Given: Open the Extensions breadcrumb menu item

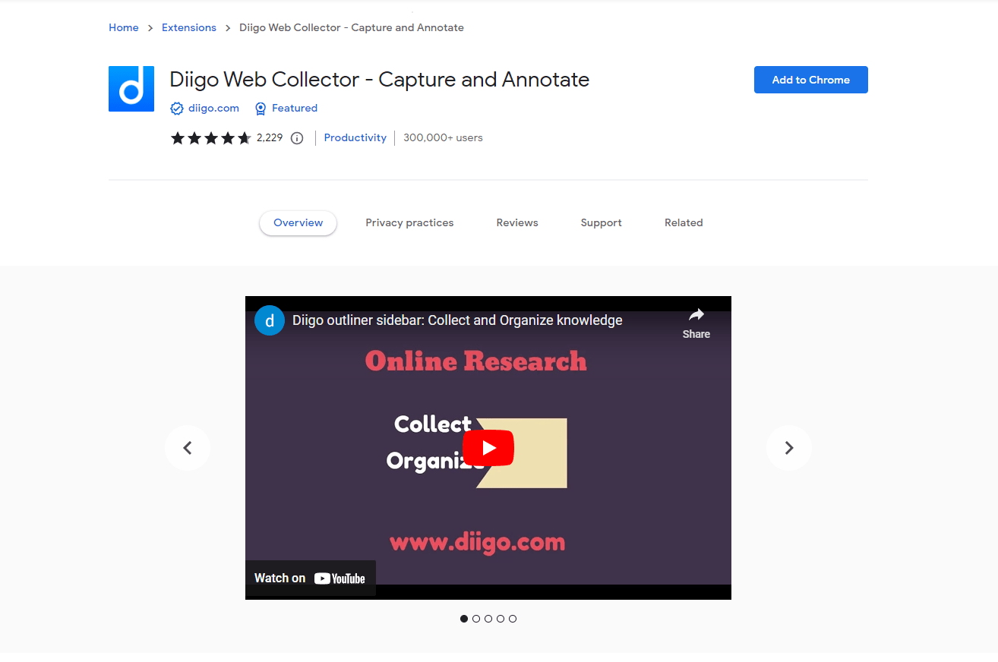Looking at the screenshot, I should tap(188, 27).
